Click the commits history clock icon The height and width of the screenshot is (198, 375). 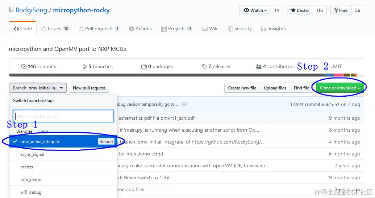pos(24,67)
